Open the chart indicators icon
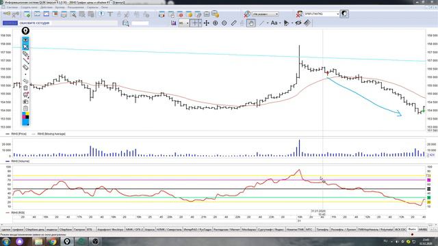 [x=173, y=23]
